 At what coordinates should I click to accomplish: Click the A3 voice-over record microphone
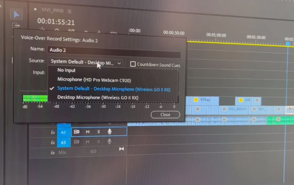(x=109, y=142)
